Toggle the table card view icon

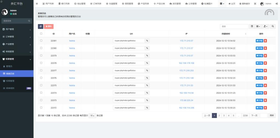click(x=252, y=26)
